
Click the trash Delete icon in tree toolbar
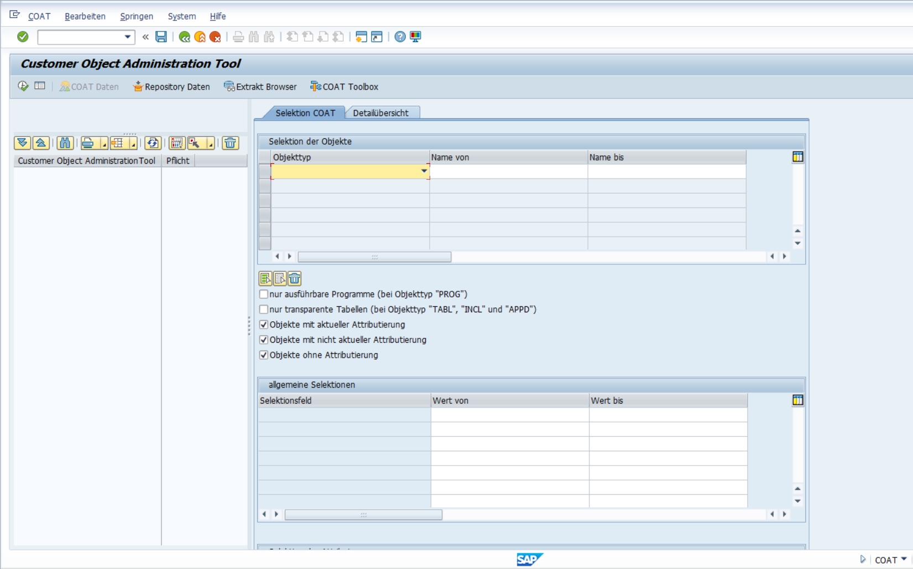[230, 143]
